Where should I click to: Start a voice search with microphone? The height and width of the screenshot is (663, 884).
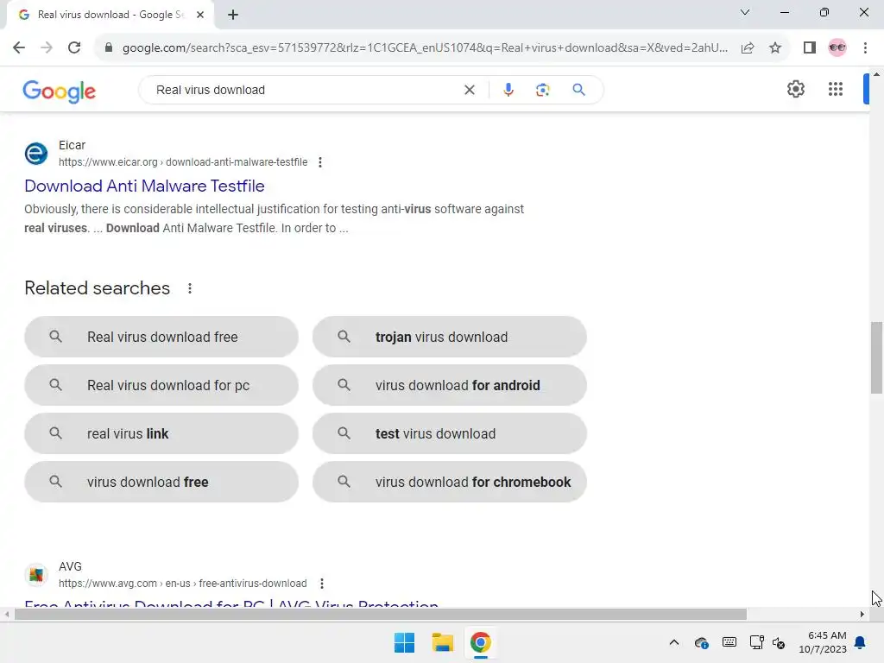pos(508,90)
